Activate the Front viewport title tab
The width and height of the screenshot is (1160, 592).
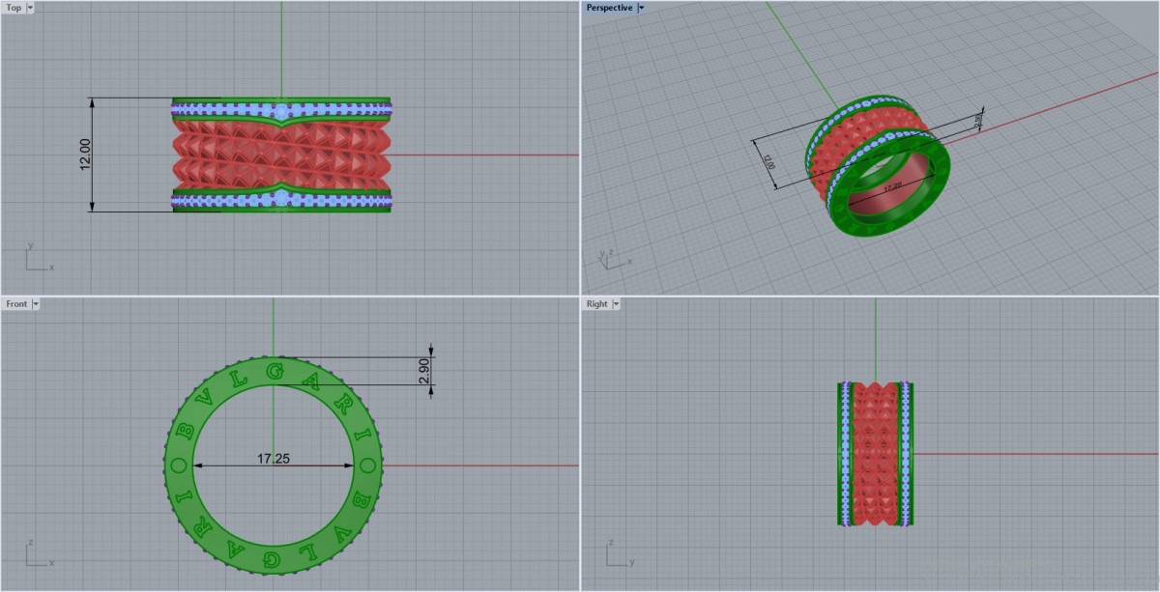(16, 304)
